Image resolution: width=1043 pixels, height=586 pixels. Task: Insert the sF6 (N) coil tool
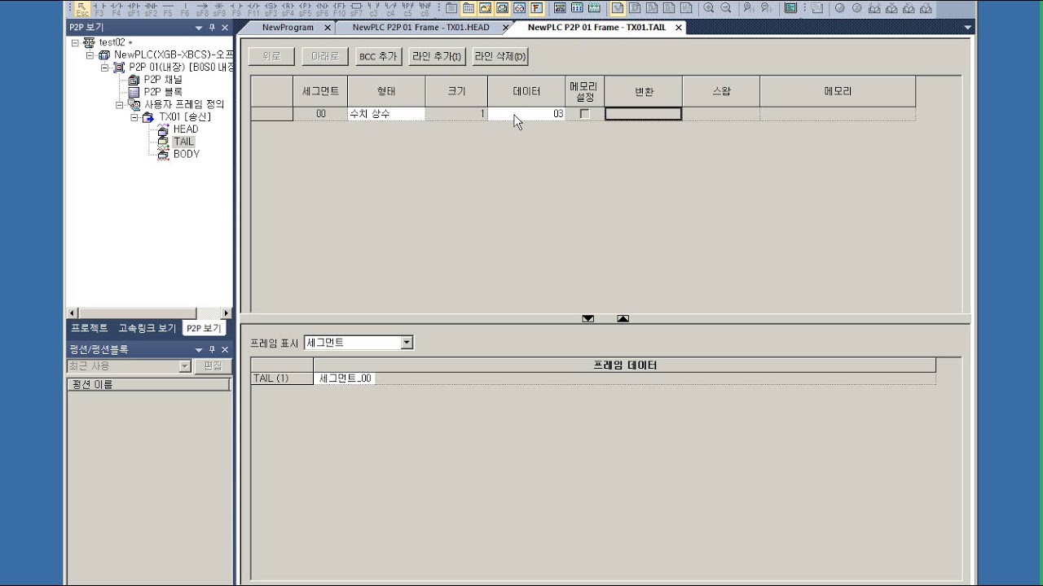pyautogui.click(x=322, y=8)
